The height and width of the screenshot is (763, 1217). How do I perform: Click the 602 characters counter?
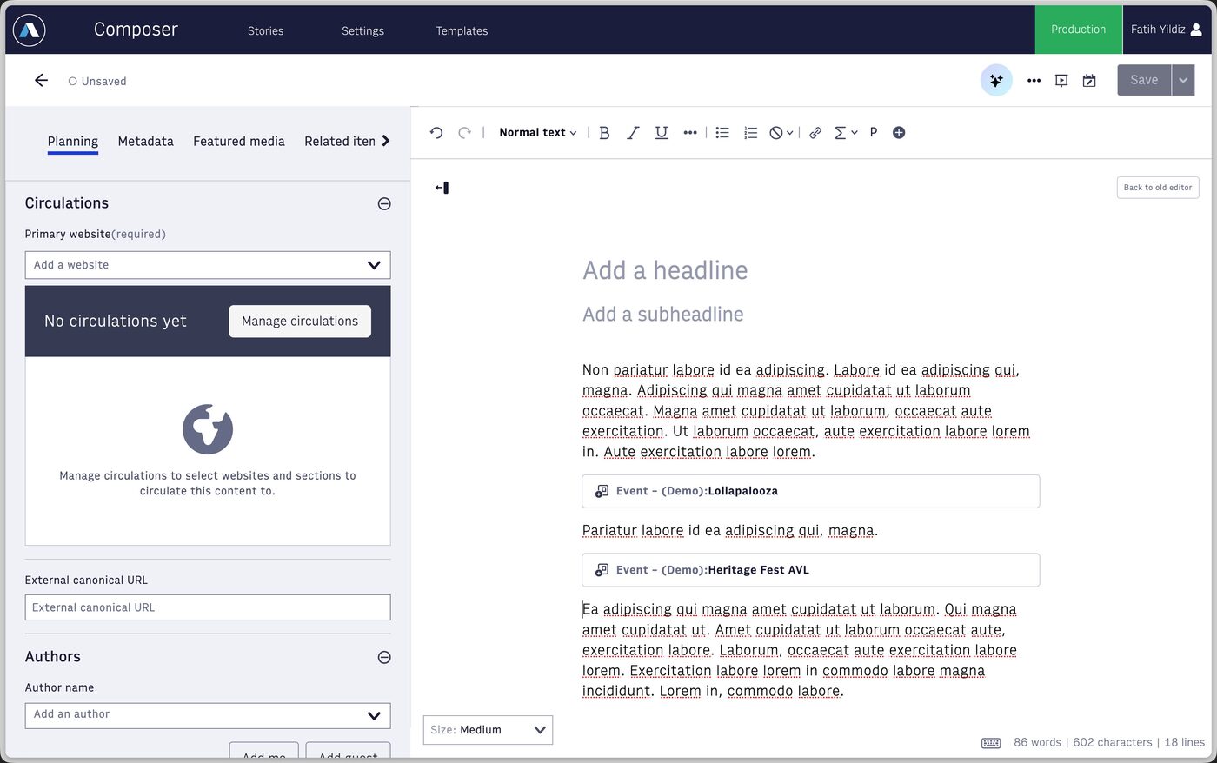click(1113, 742)
